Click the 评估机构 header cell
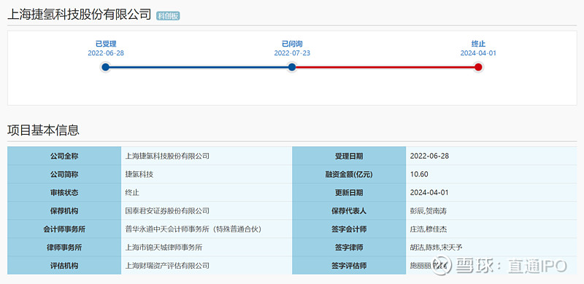 point(64,265)
